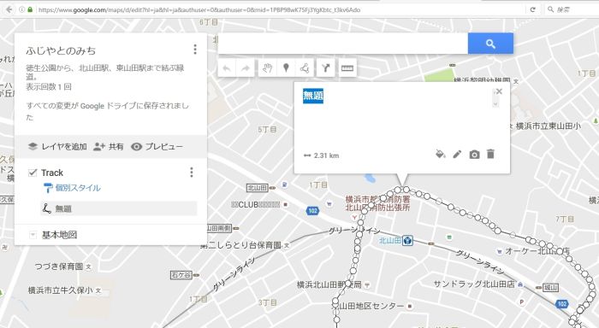Select the hand pan tool

coord(267,68)
